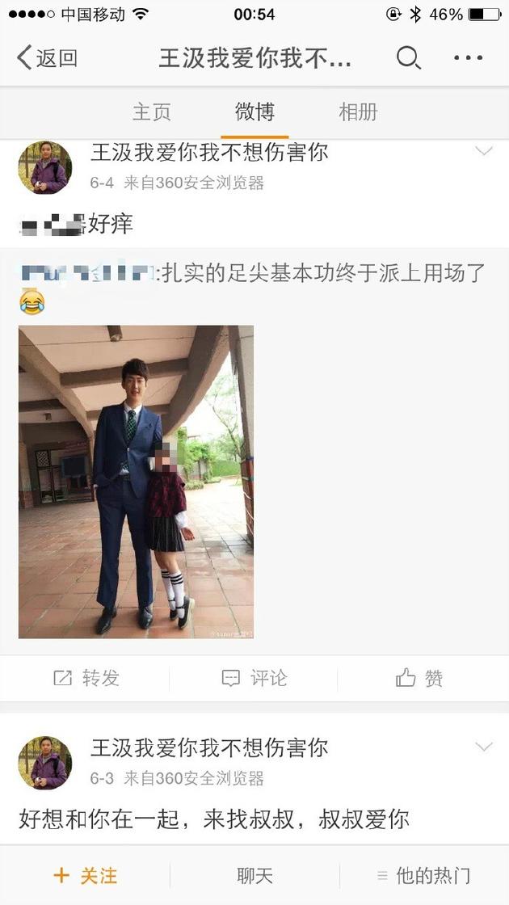Image resolution: width=509 pixels, height=905 pixels.
Task: Open the reposted photo of man in suit
Action: (137, 482)
